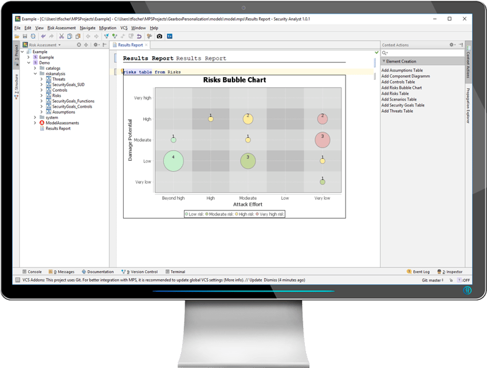
Task: Click the blue EA toolbar icon
Action: pos(170,36)
